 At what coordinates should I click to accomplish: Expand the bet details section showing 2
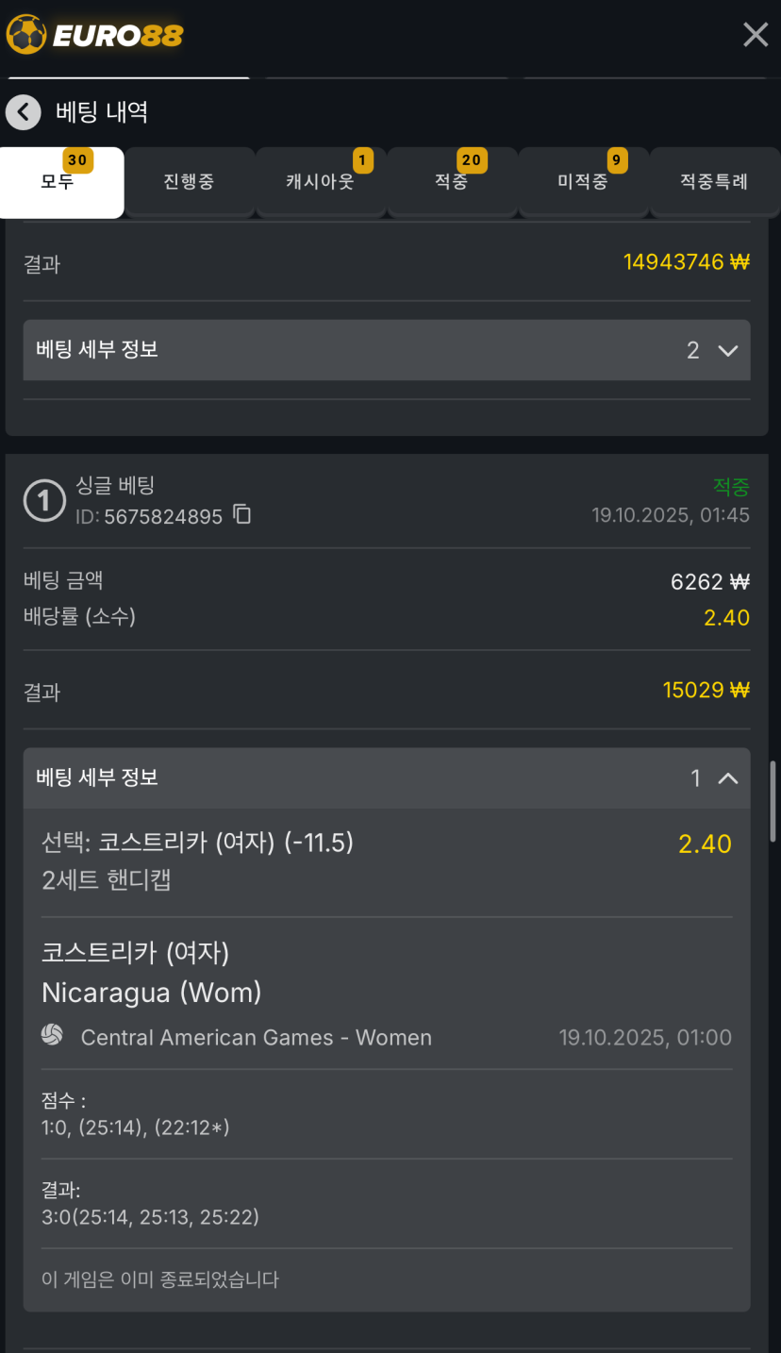[x=727, y=350]
